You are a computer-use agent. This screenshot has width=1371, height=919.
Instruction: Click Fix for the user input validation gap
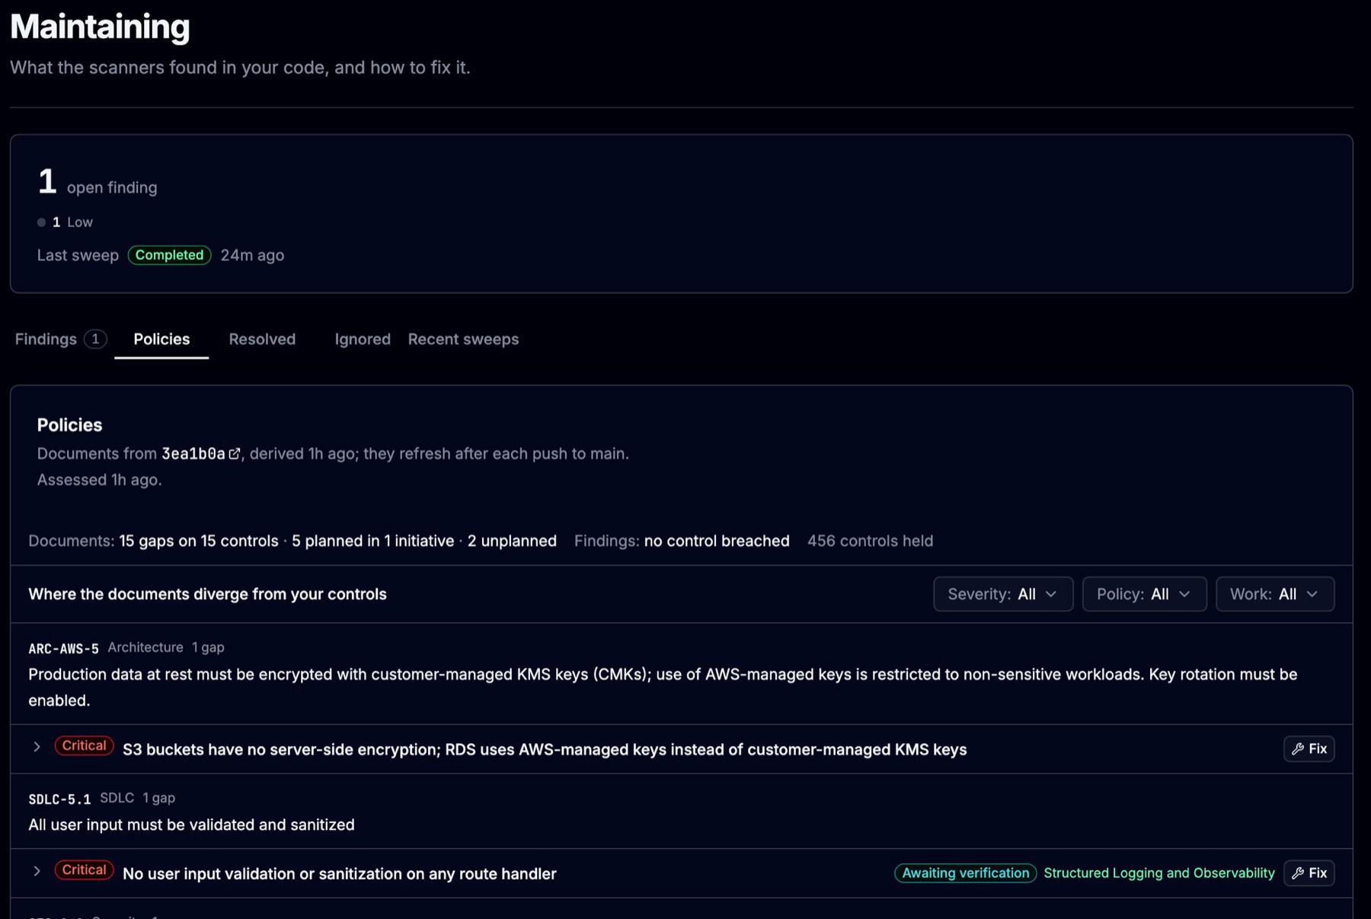click(1309, 873)
